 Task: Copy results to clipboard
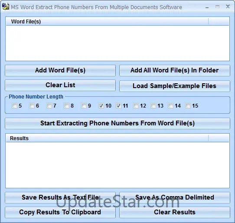click(x=60, y=212)
